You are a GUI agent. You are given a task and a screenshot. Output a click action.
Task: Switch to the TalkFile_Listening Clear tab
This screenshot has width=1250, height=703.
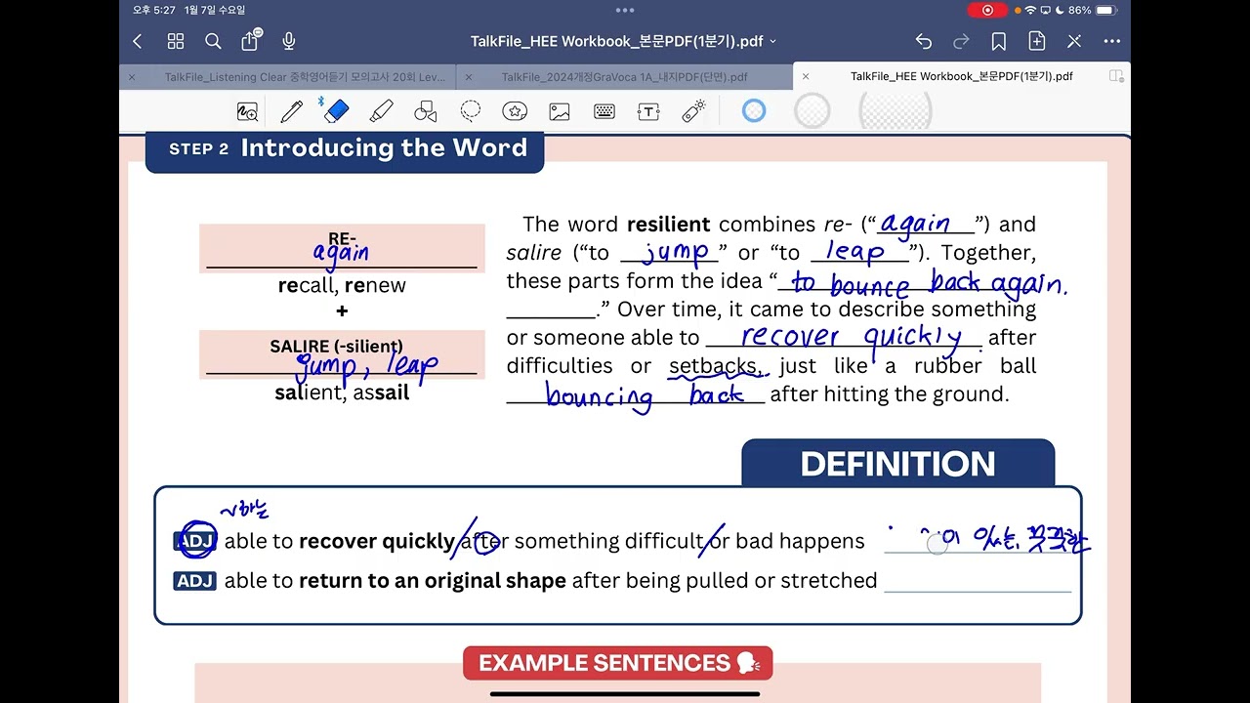pyautogui.click(x=304, y=77)
